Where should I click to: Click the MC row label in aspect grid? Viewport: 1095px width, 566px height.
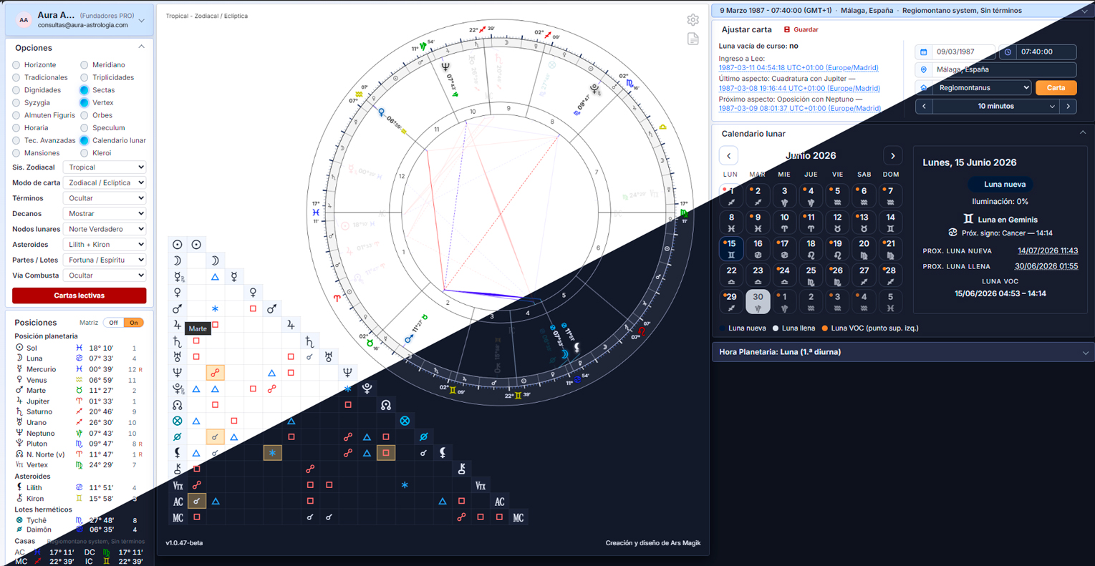[x=177, y=518]
